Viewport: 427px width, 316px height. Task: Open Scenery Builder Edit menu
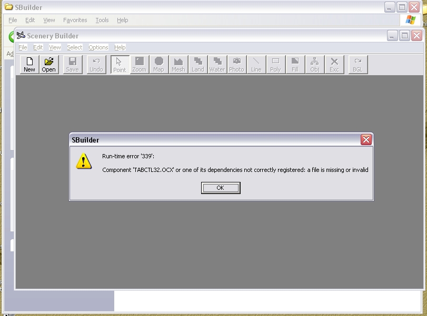(x=38, y=47)
